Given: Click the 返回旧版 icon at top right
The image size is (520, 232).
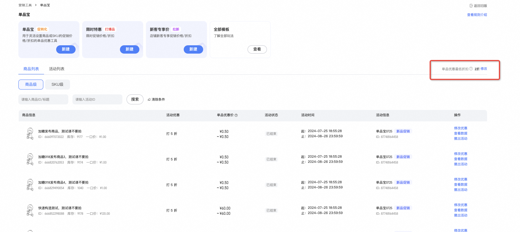Looking at the screenshot, I should 471,6.
